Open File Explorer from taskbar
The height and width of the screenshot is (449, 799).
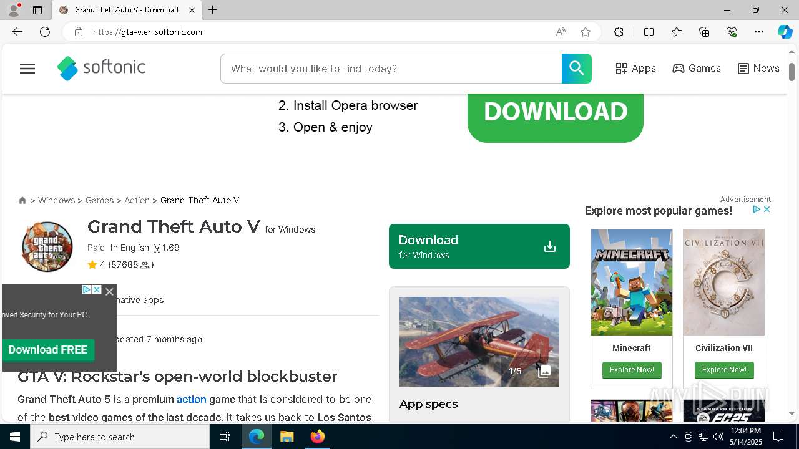pos(287,437)
